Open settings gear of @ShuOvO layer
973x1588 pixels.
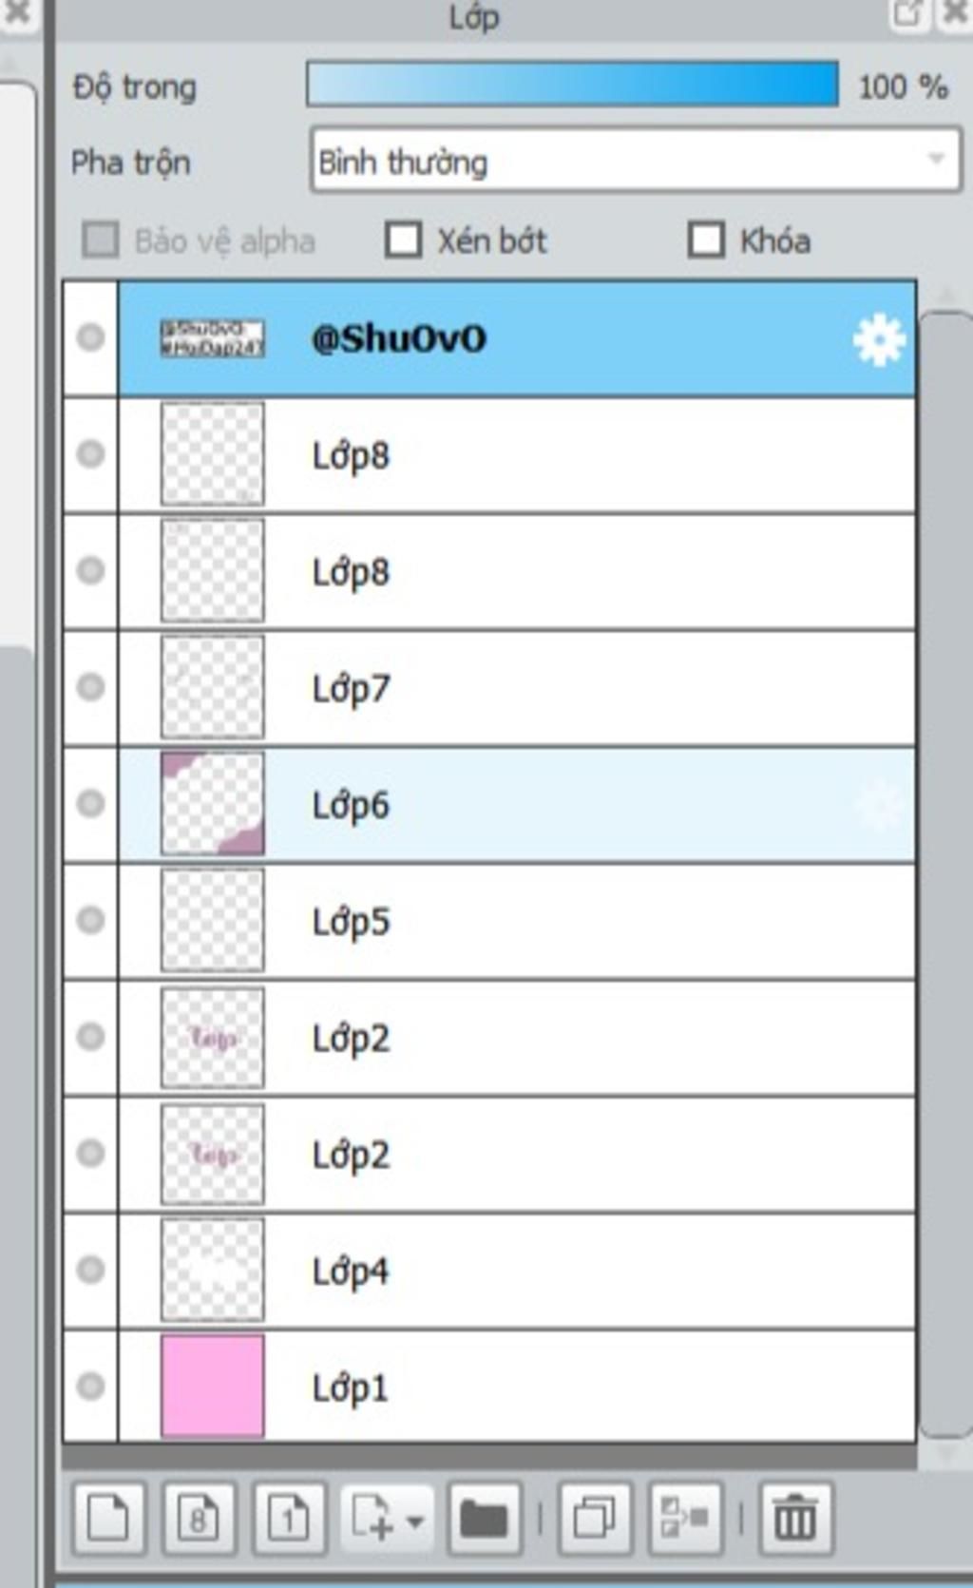pyautogui.click(x=879, y=339)
